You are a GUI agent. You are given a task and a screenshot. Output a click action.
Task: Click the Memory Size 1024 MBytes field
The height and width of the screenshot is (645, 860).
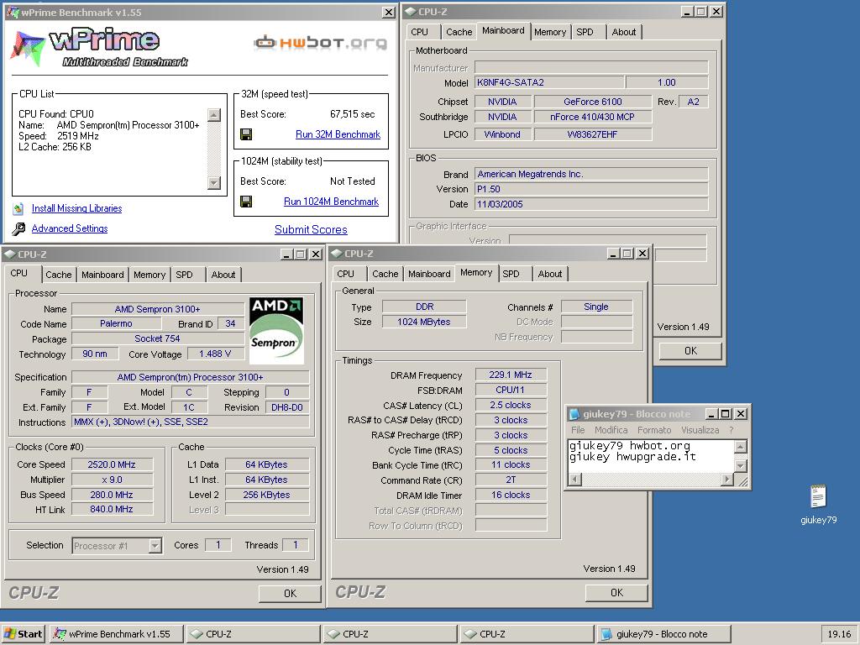click(x=424, y=322)
